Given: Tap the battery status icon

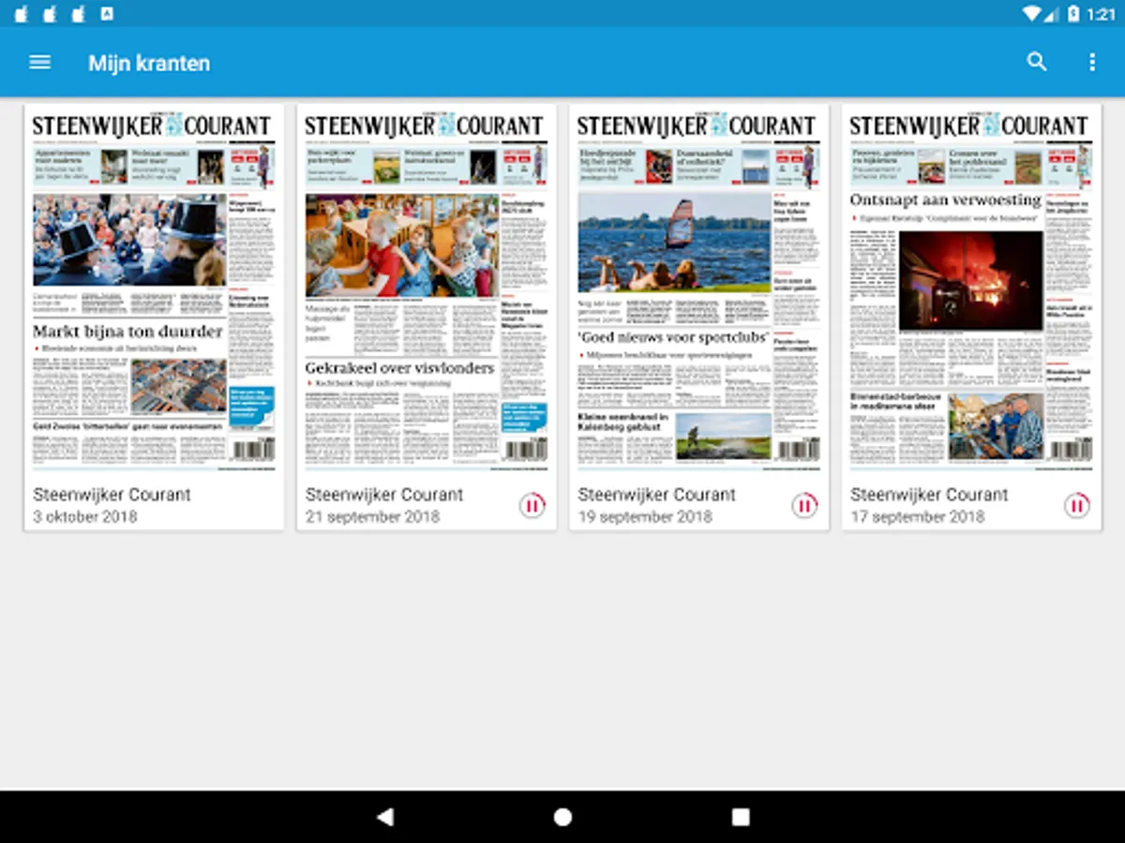Looking at the screenshot, I should pos(1074,13).
